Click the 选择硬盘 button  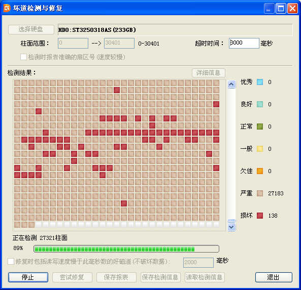[x=31, y=29]
